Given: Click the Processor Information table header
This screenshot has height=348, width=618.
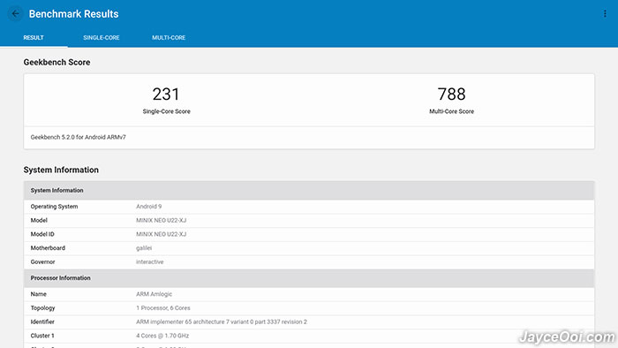Looking at the screenshot, I should click(x=309, y=278).
